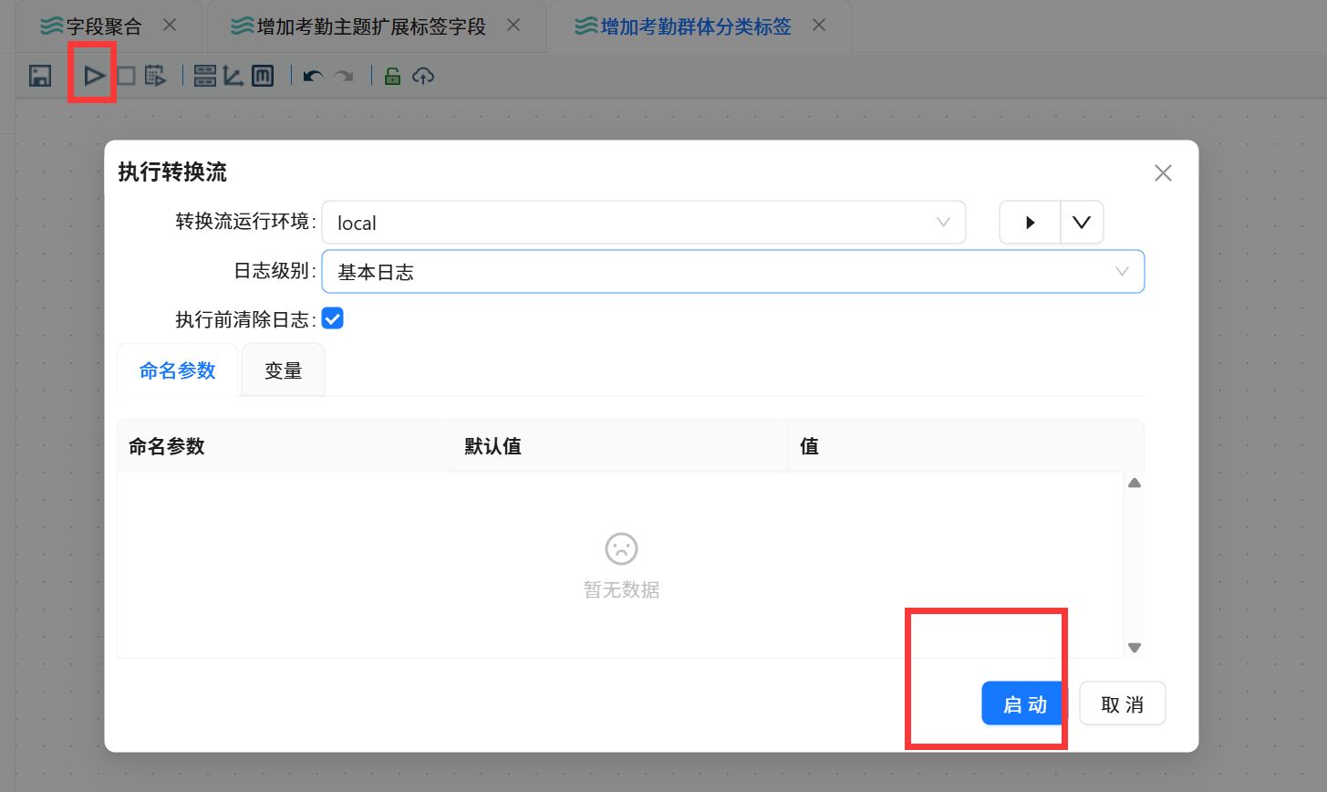Click the undo arrow icon
Viewport: 1327px width, 792px height.
coord(313,77)
